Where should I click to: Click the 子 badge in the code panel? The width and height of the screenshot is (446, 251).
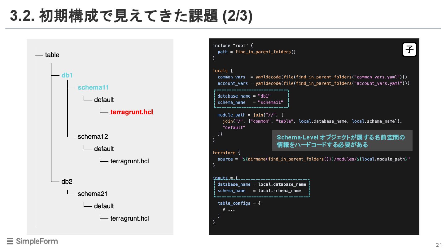pos(409,50)
